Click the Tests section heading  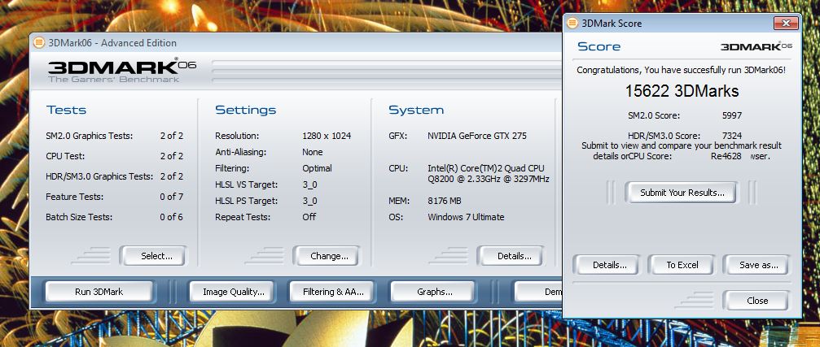tap(67, 110)
